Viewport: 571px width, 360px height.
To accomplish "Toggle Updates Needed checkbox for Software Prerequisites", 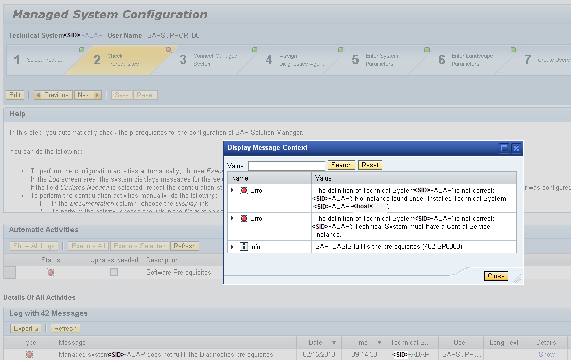I will [x=114, y=273].
